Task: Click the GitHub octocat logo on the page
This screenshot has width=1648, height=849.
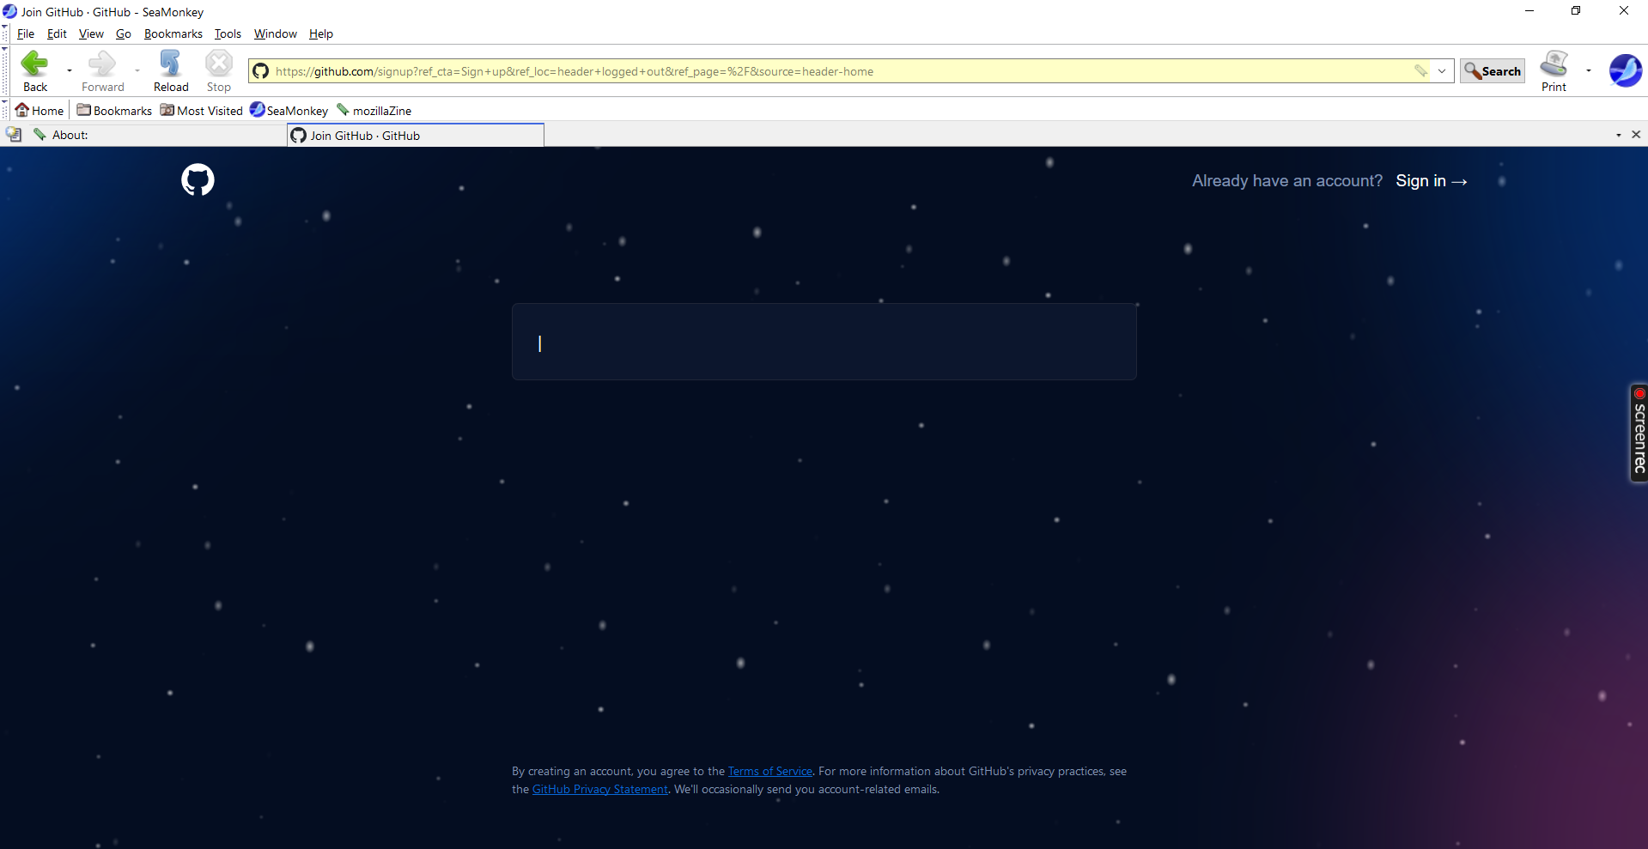Action: coord(197,179)
